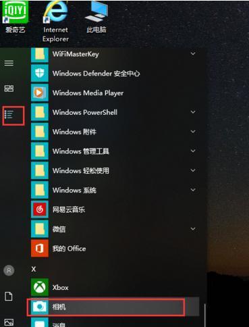Screen dimensions: 249x327
Task: Select the Windows PowerShell label
Action: 85,112
